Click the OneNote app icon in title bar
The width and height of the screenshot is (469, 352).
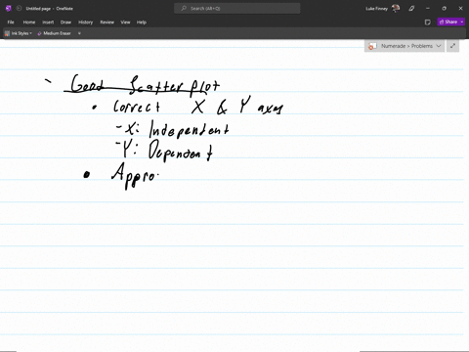[9, 9]
